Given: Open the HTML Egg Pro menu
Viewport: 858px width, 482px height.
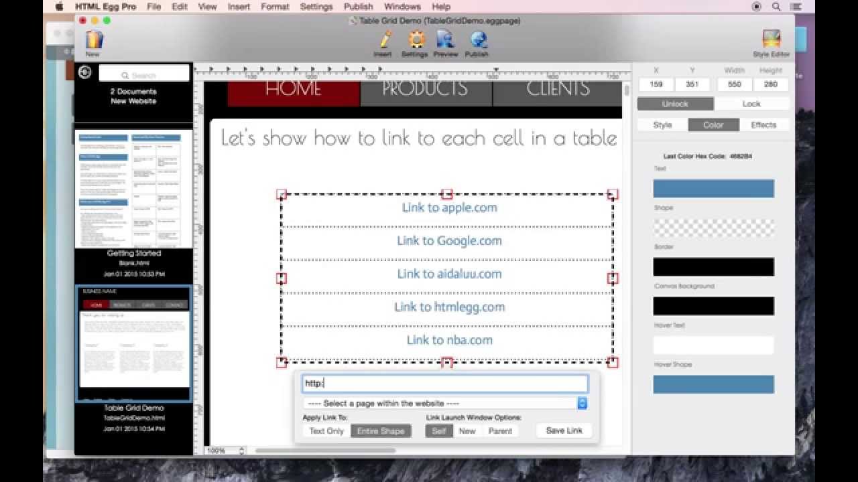Looking at the screenshot, I should tap(105, 7).
